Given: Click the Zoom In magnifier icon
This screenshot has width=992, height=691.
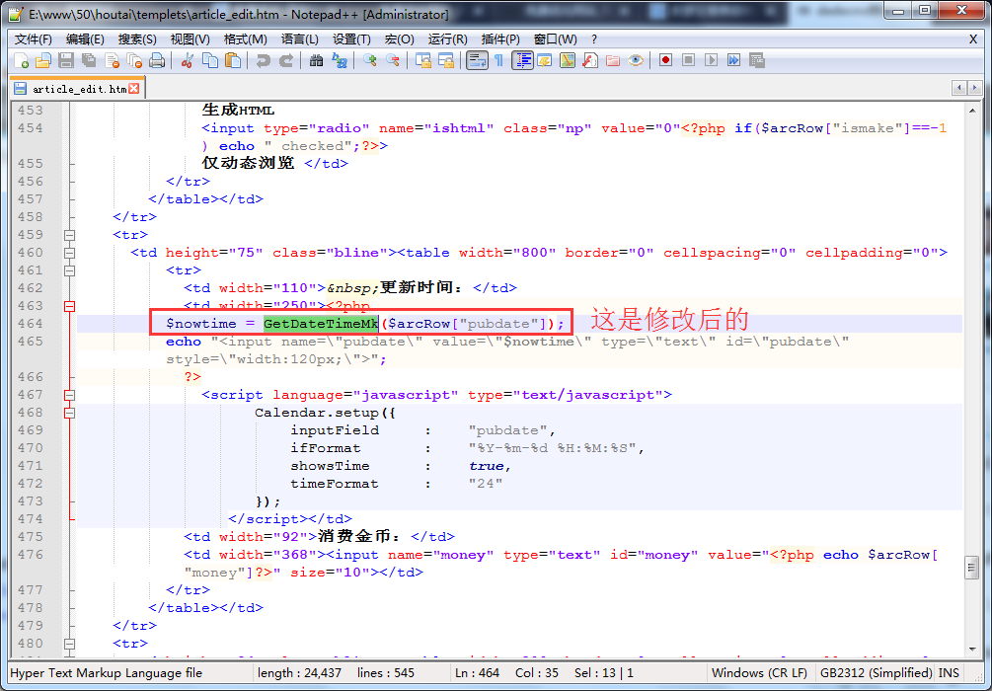Looking at the screenshot, I should [x=370, y=61].
